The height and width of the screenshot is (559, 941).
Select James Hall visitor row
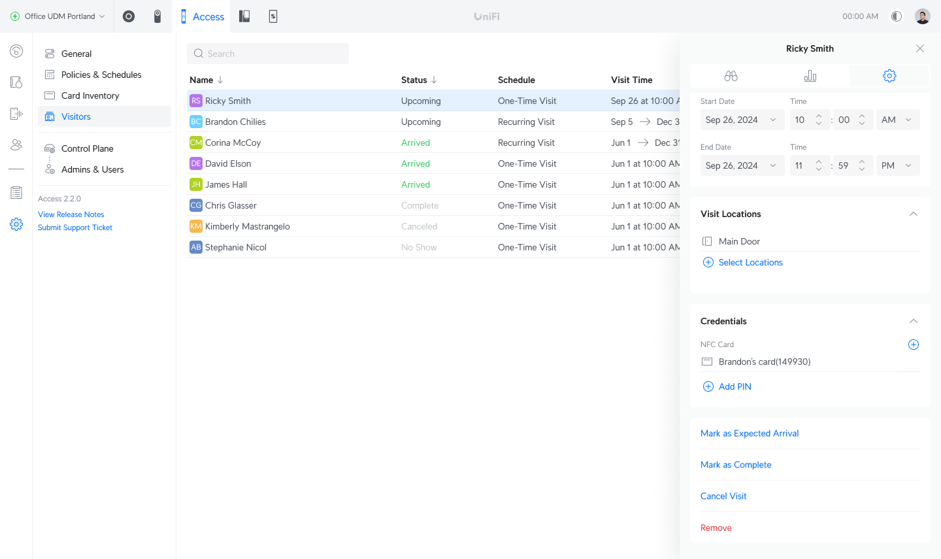point(433,184)
